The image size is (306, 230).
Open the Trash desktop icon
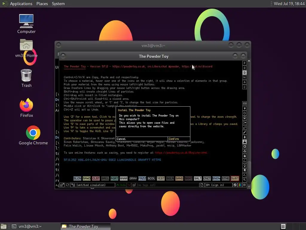(x=26, y=78)
